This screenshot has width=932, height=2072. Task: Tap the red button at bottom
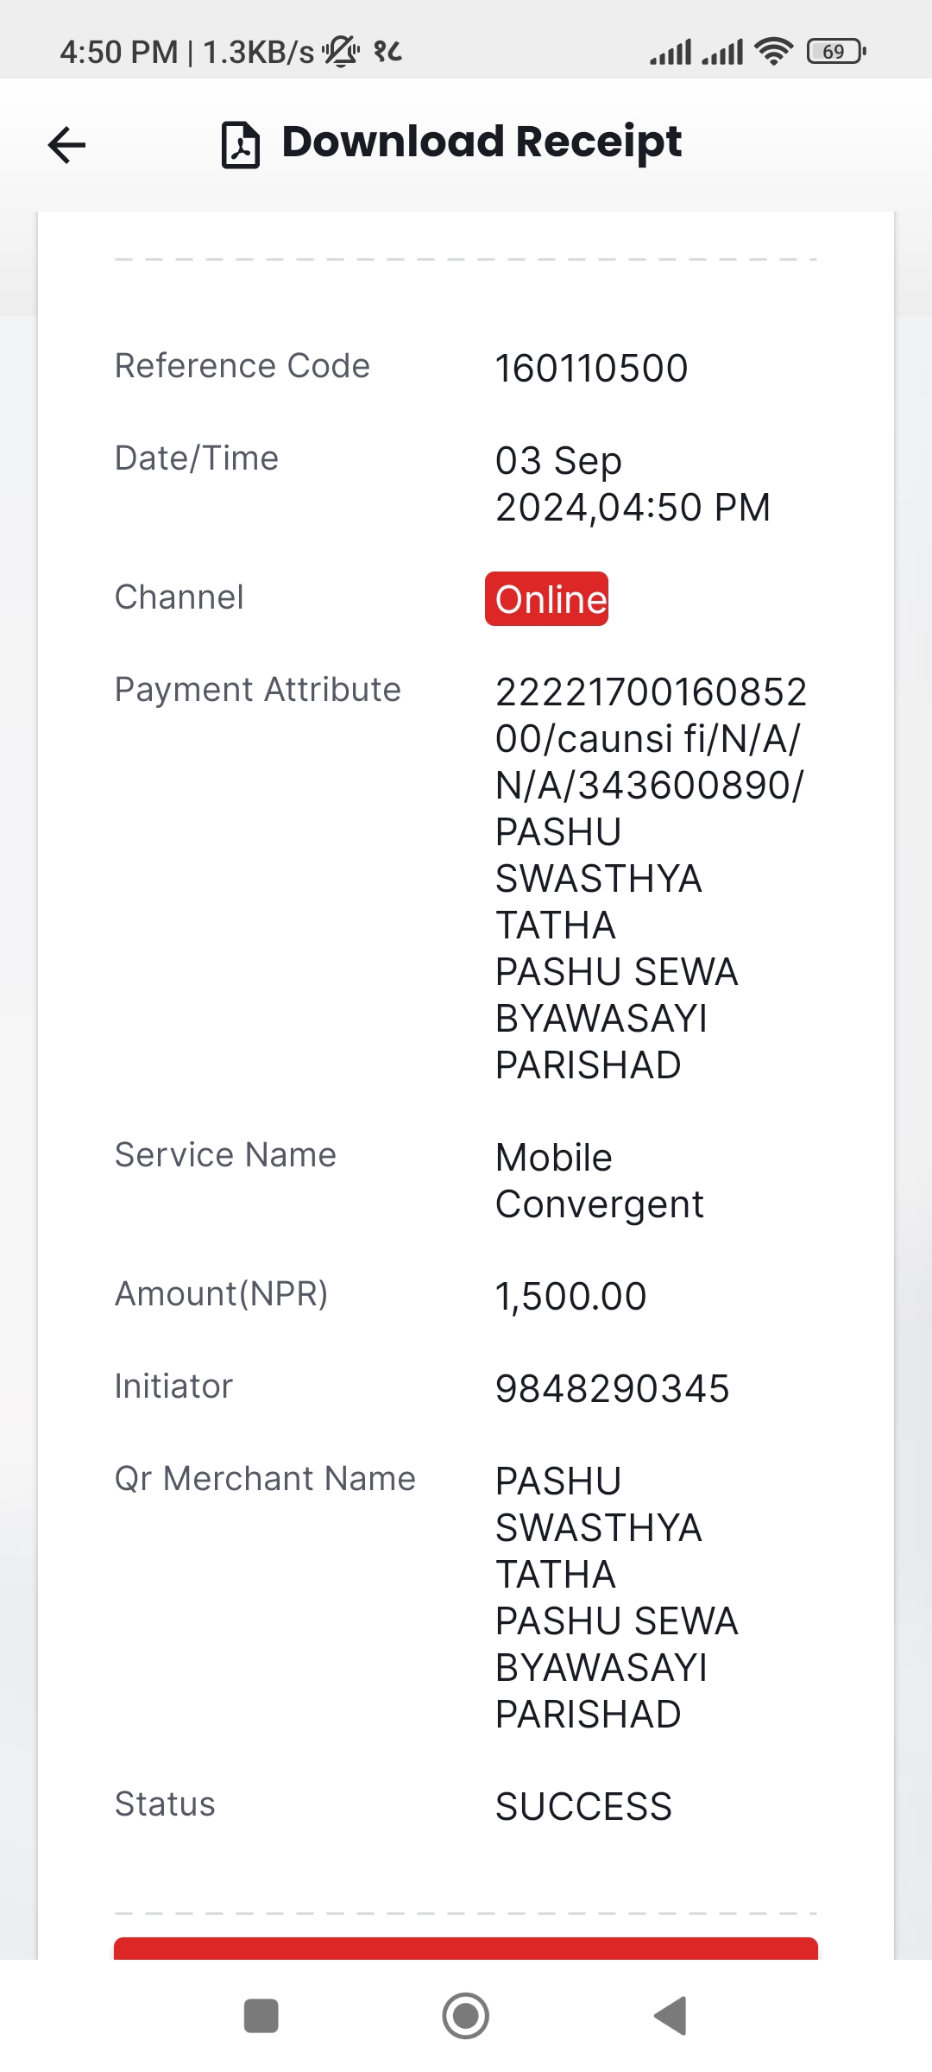[x=466, y=1949]
